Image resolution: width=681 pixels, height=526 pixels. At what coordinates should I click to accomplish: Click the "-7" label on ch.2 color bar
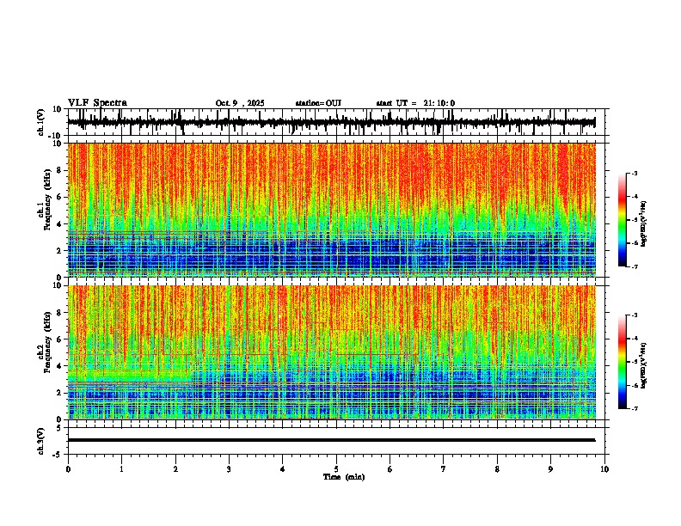(x=634, y=408)
